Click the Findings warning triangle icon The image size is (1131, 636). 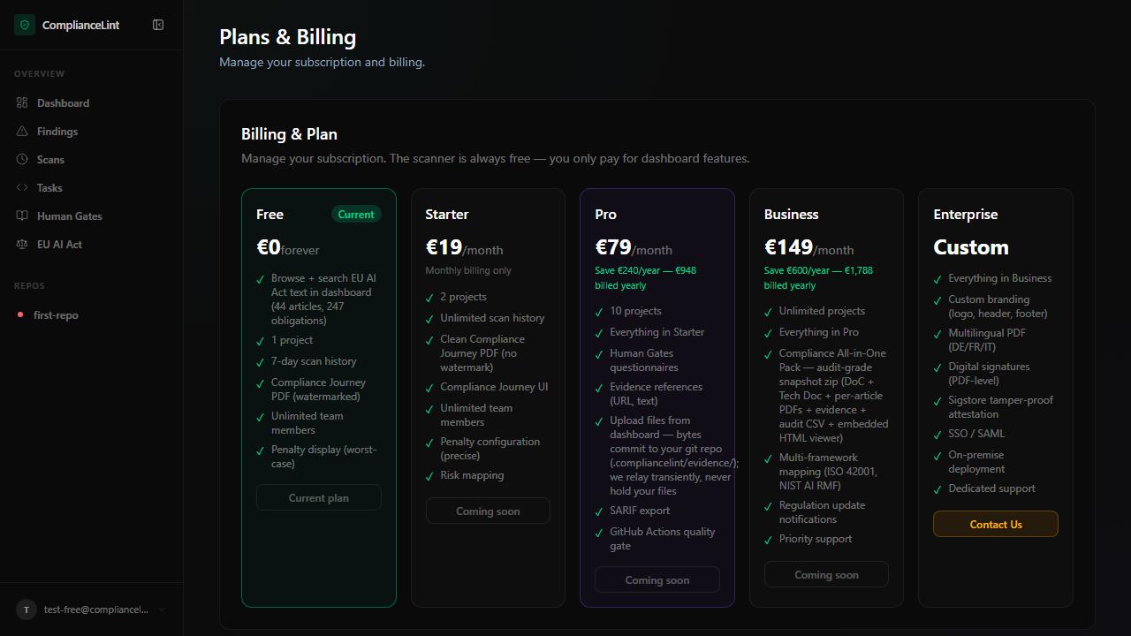click(x=22, y=132)
